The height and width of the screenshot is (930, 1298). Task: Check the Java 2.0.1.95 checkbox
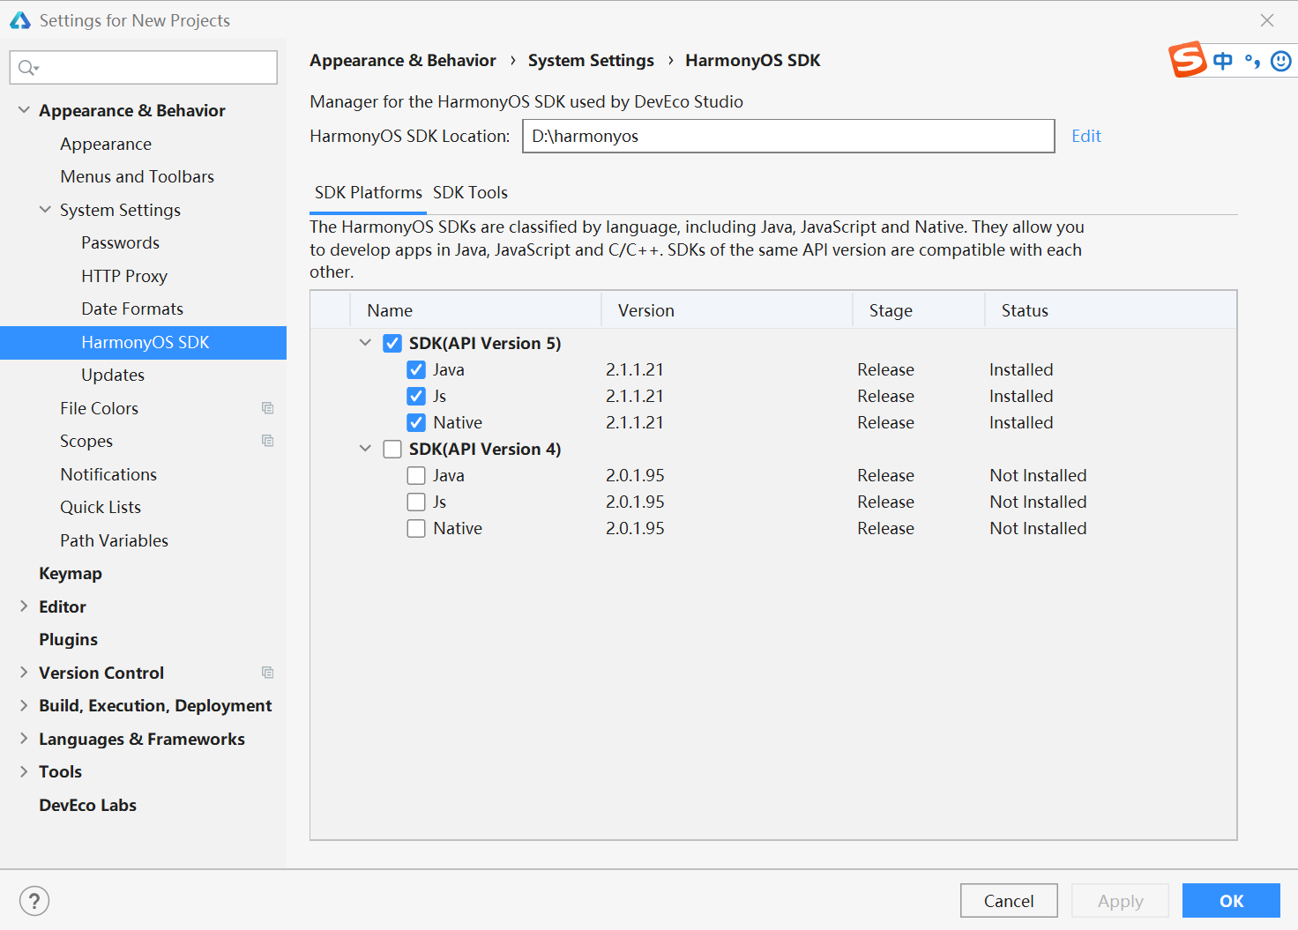416,475
